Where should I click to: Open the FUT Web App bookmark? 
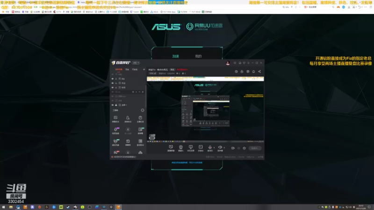pos(168,12)
